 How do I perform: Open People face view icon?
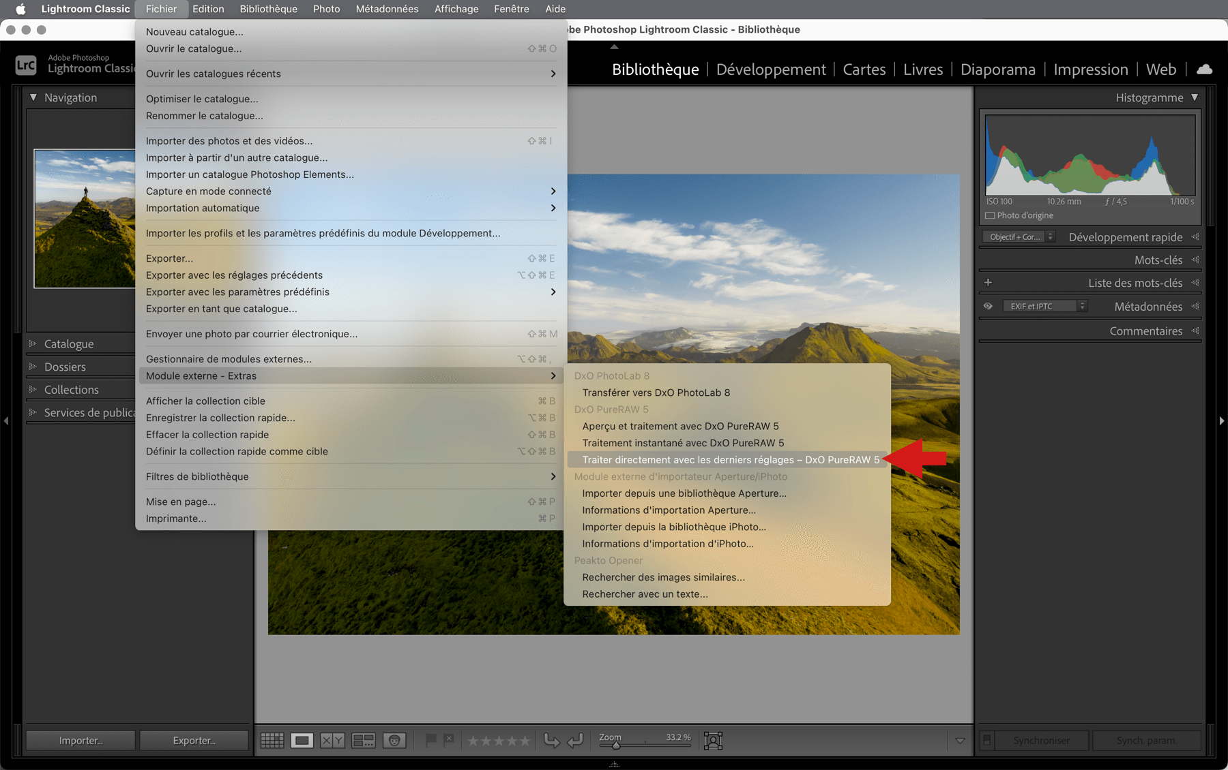(x=394, y=741)
